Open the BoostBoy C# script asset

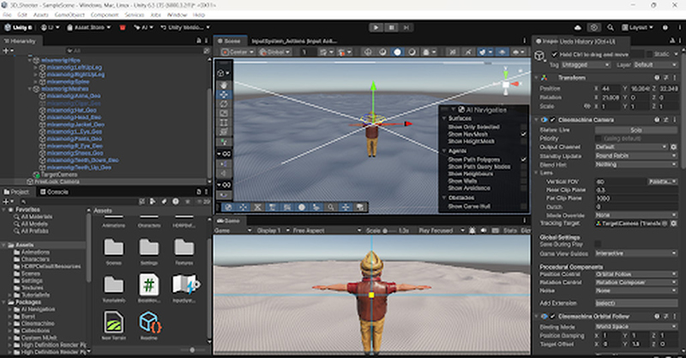click(x=148, y=288)
